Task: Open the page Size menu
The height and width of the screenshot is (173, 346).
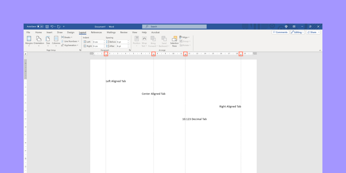Action: pyautogui.click(x=48, y=41)
